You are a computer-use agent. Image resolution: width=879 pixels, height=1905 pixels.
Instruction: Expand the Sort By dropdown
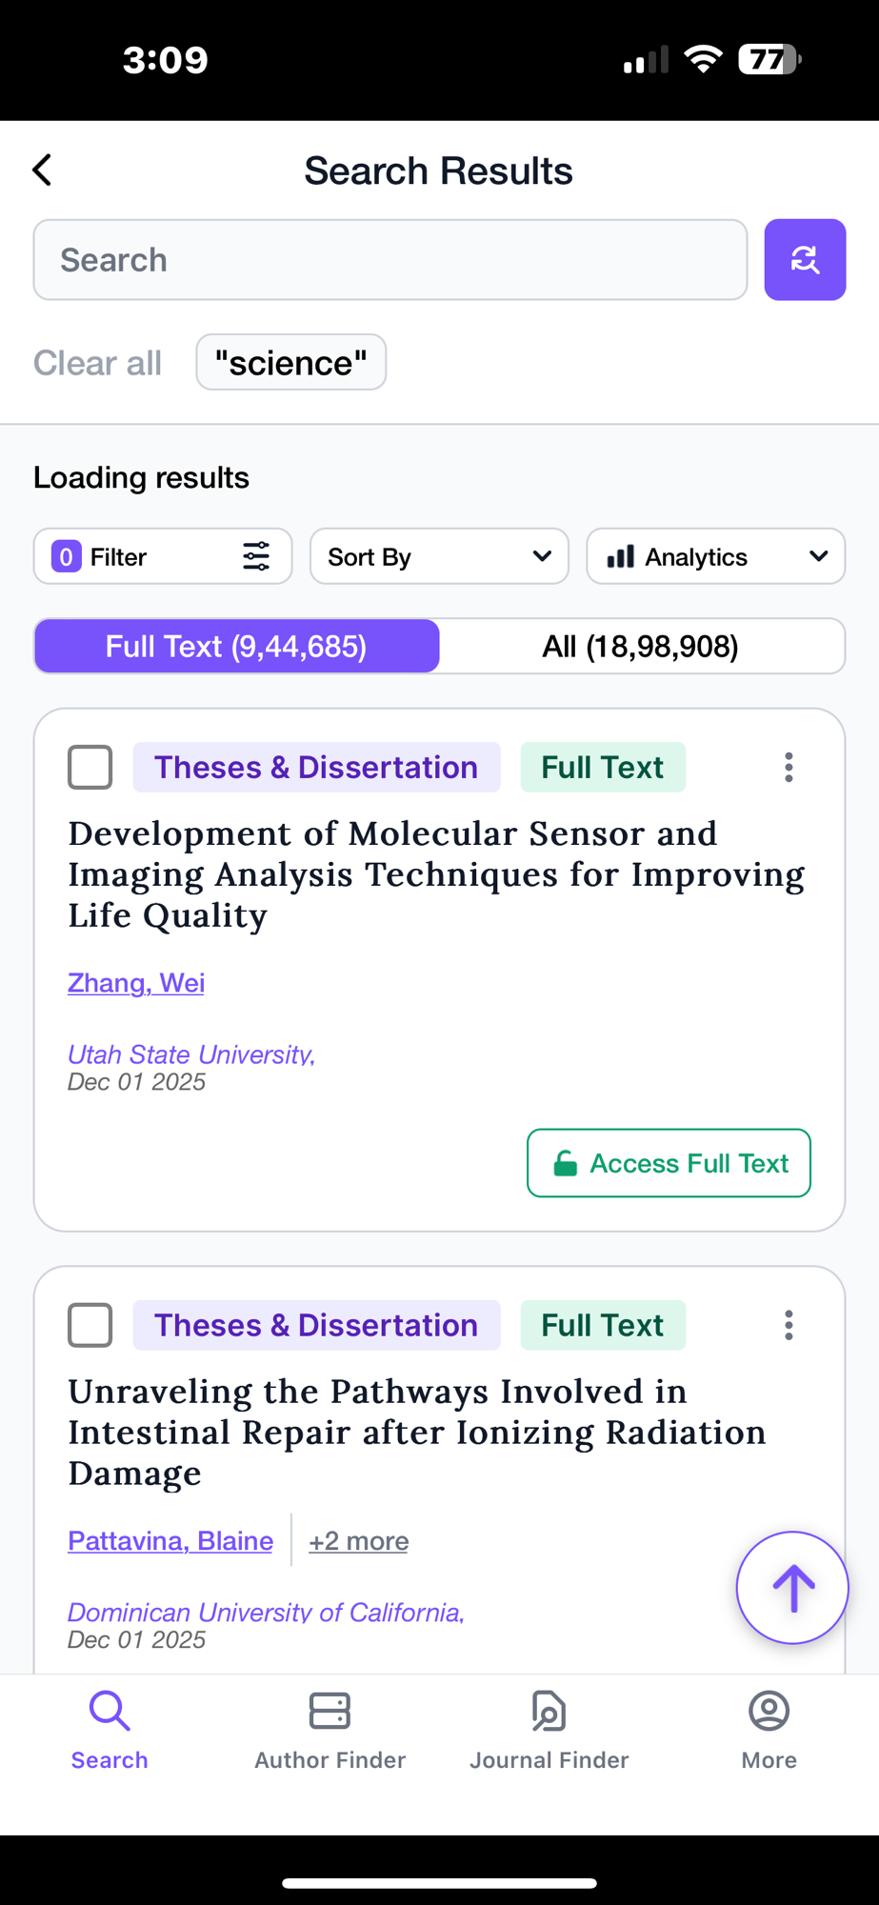[x=439, y=556]
